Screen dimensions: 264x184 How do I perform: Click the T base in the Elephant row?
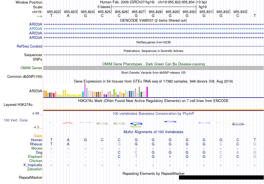(136, 156)
